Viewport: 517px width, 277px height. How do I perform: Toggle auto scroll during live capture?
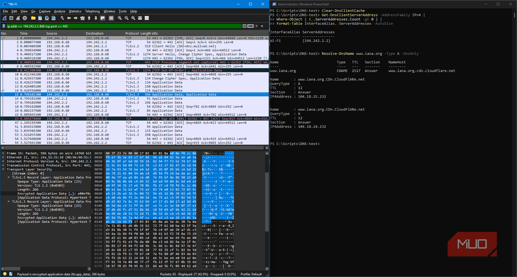pos(102,18)
